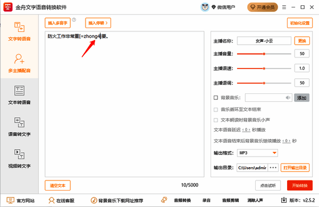This screenshot has height=207, width=319.
Task: Click the 金舟 app logo icon
Action: point(8,7)
